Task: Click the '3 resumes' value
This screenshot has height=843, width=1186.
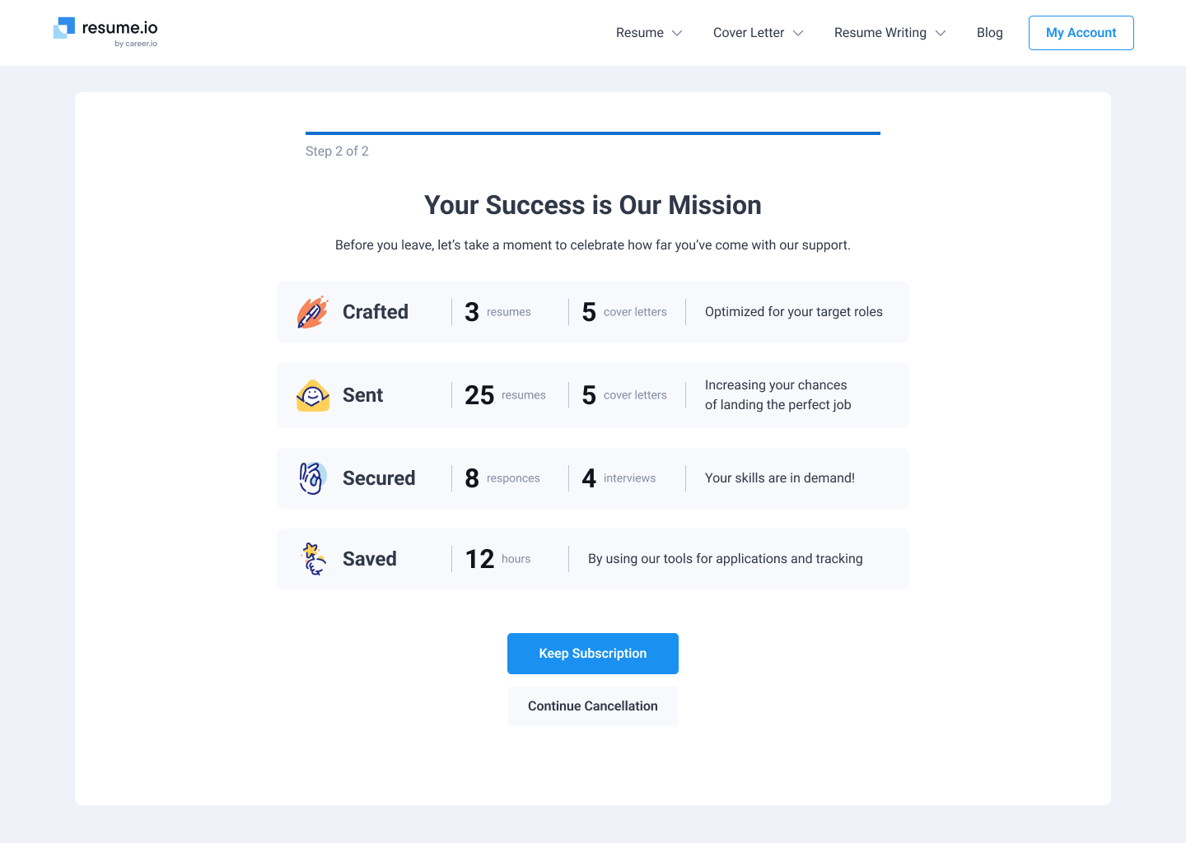Action: (498, 312)
